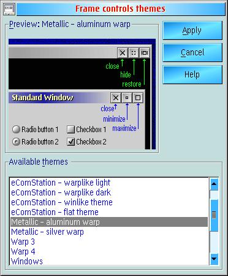The height and width of the screenshot is (276, 228).
Task: Select Radio button 2
Action: [35, 141]
